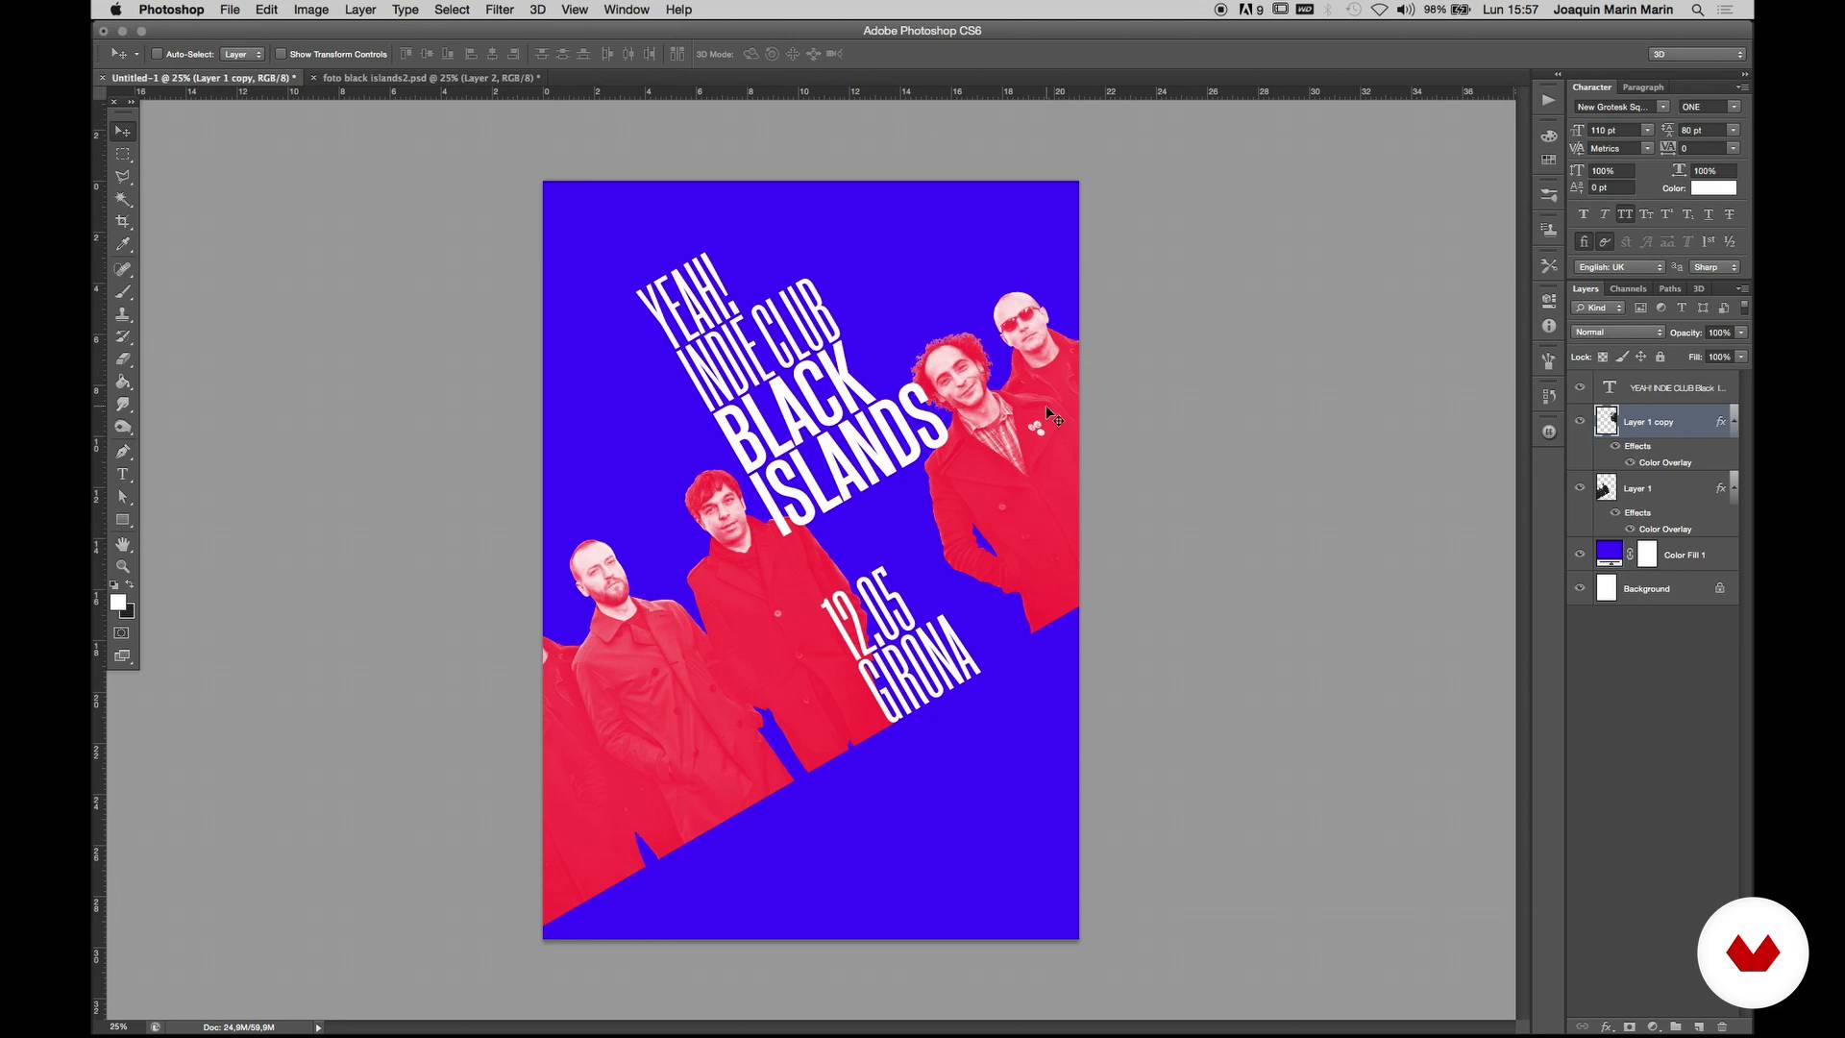Select the Magic Wand tool
The width and height of the screenshot is (1845, 1038).
[x=123, y=200]
